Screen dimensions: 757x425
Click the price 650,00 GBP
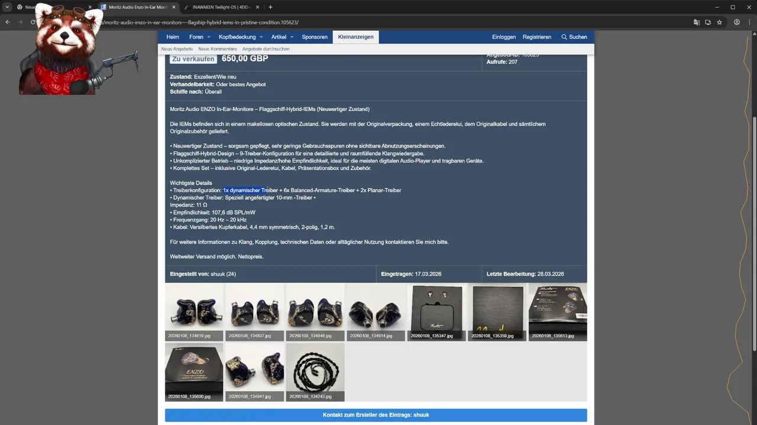click(245, 58)
